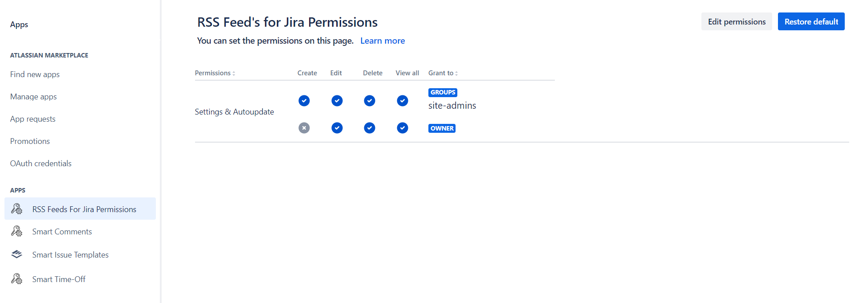855x303 pixels.
Task: Open Manage apps in the sidebar
Action: [33, 97]
